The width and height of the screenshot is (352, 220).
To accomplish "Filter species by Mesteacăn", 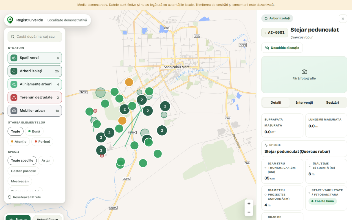I will (x=20, y=182).
